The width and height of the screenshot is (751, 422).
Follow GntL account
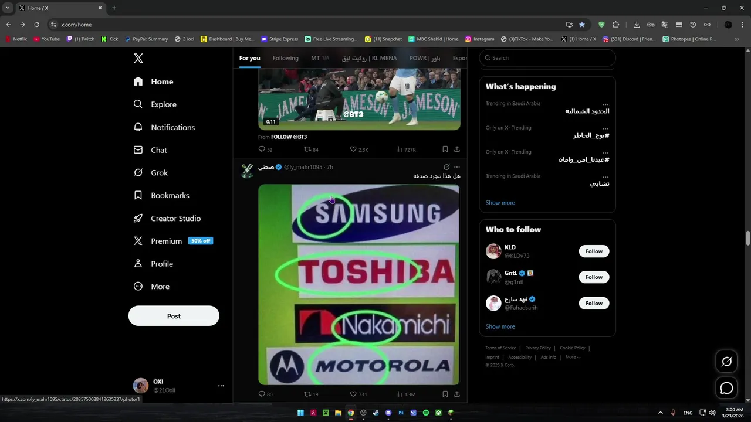[x=594, y=277]
